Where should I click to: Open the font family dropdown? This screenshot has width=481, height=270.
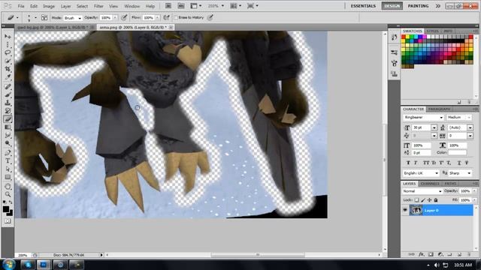pyautogui.click(x=423, y=118)
